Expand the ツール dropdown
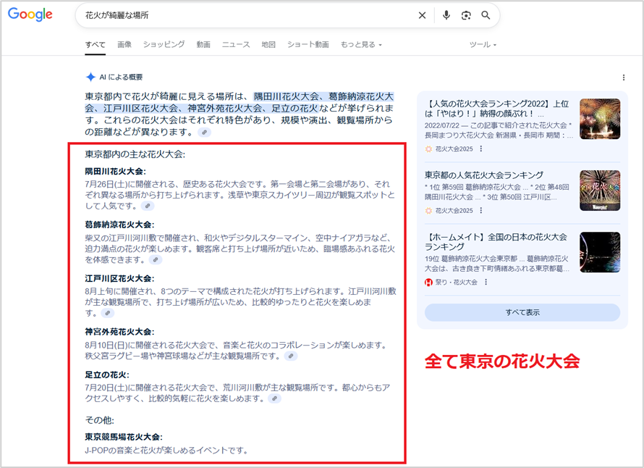The image size is (644, 468). (483, 44)
